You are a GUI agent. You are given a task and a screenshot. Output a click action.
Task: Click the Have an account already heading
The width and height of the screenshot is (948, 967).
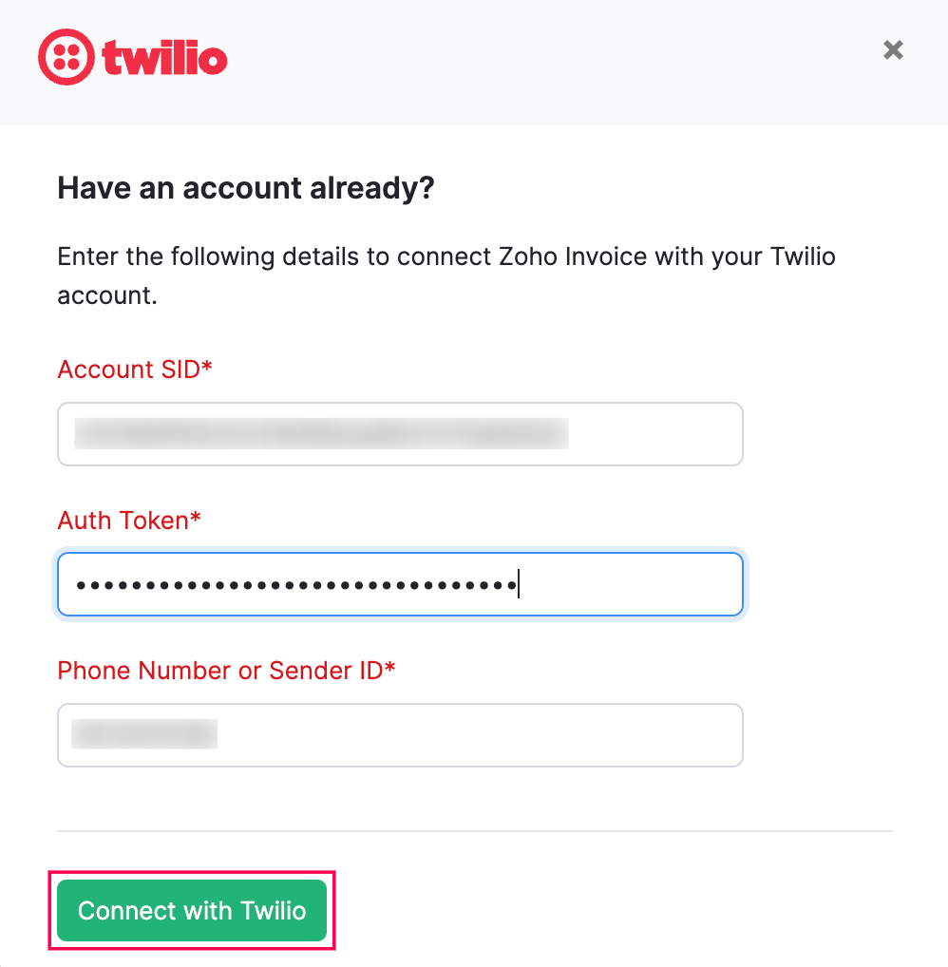[x=245, y=187]
